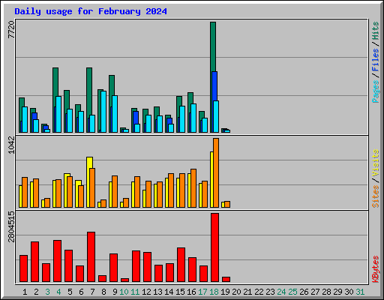Click green day 3 on the date axis
384x300 pixels.
tap(47, 292)
